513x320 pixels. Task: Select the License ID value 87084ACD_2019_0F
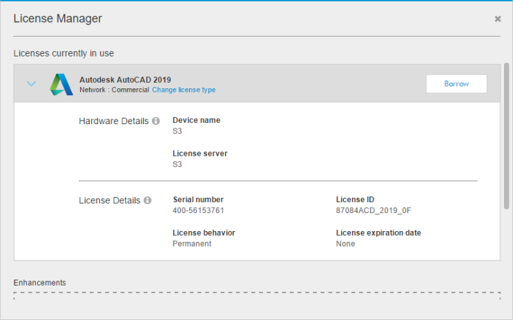374,210
